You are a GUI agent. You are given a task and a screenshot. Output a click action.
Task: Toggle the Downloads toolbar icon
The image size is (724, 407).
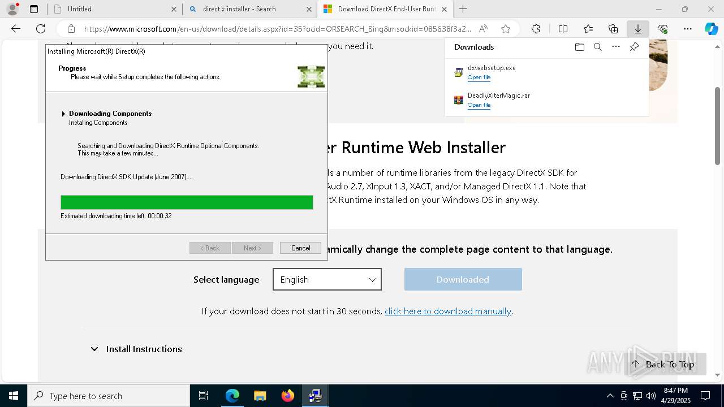[x=638, y=29]
